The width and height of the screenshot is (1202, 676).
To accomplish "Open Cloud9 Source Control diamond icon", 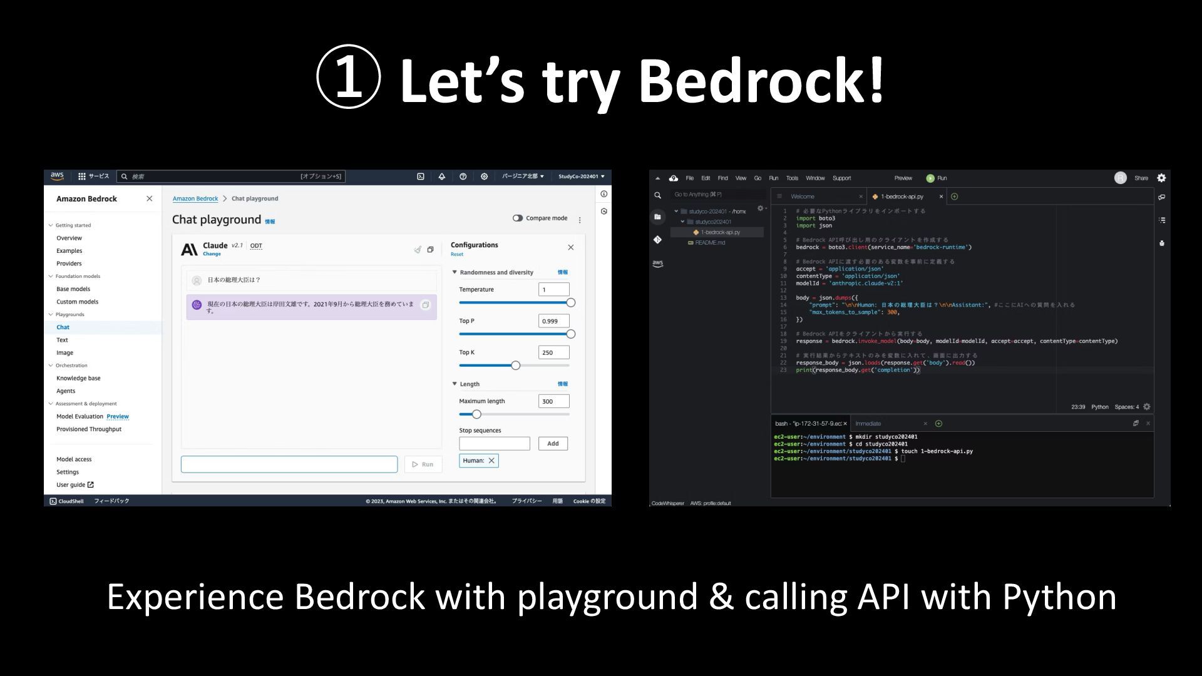I will point(657,239).
